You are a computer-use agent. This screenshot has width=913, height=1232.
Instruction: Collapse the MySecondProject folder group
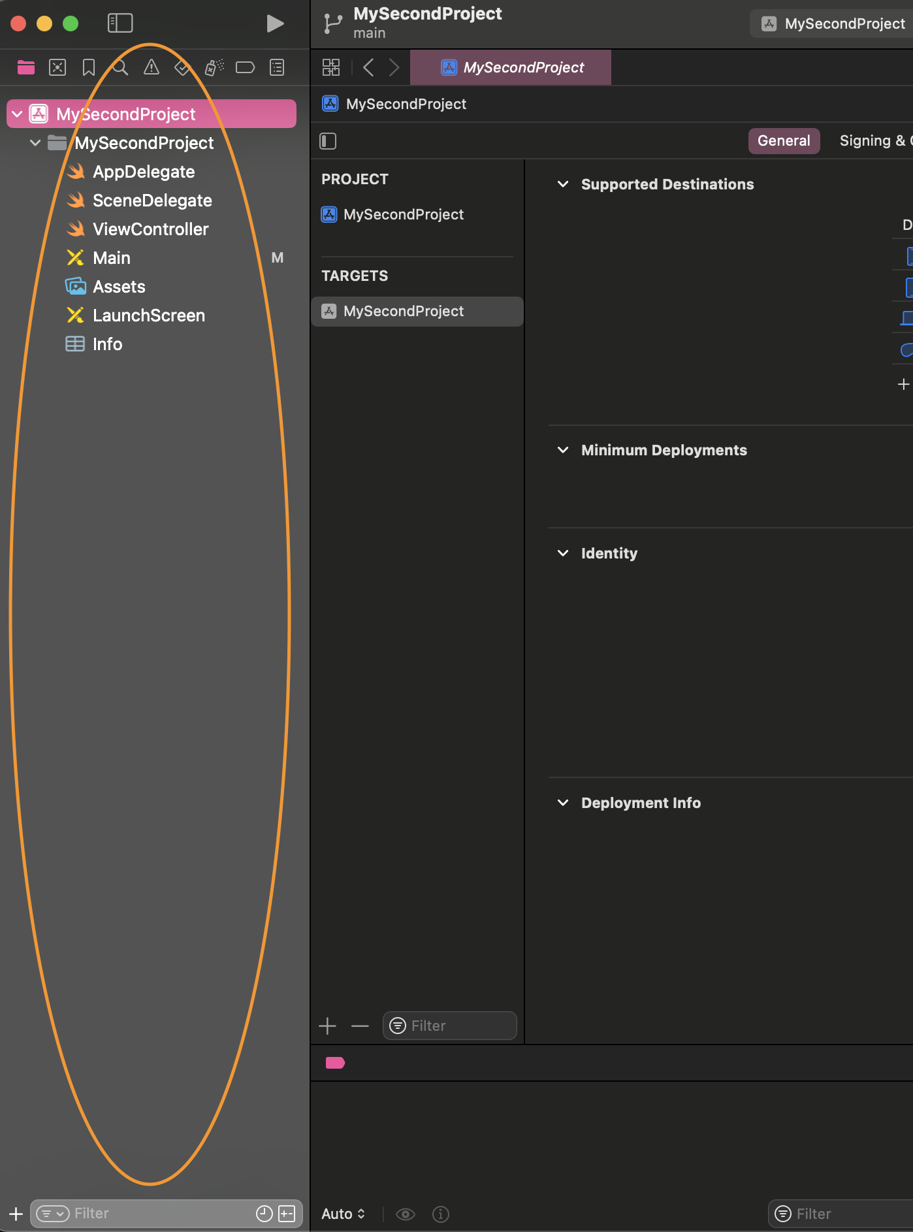(x=35, y=143)
